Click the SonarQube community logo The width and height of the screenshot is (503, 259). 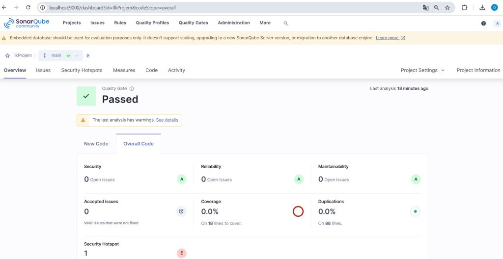27,23
